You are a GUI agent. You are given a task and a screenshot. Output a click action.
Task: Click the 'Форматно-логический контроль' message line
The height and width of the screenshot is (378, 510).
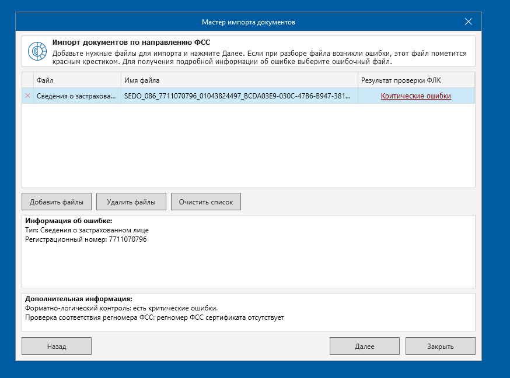click(121, 308)
